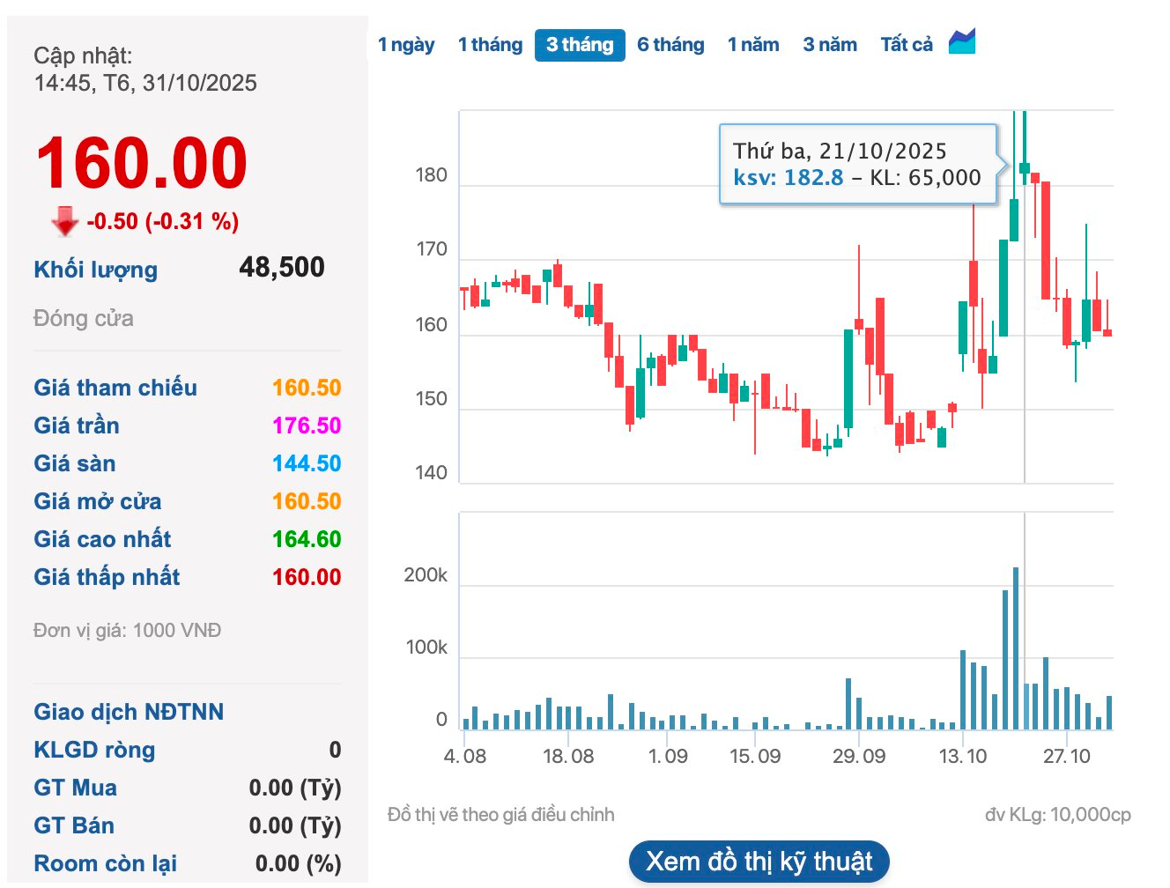Select the 1 ngày time range tab

click(406, 45)
